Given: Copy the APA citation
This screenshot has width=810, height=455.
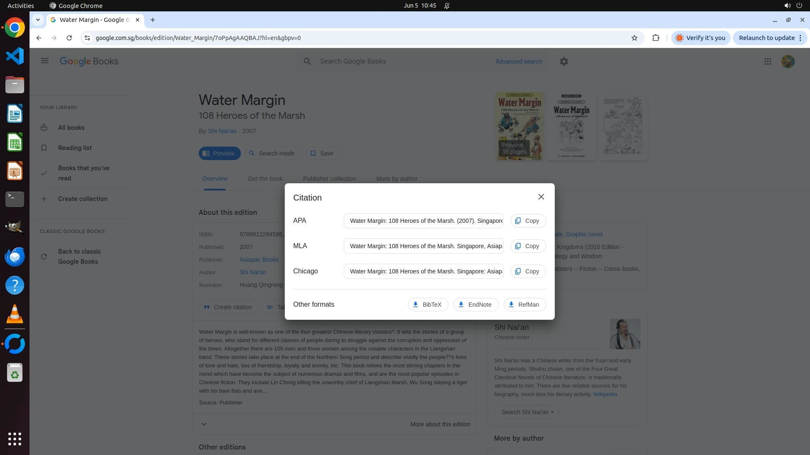Looking at the screenshot, I should (x=528, y=221).
